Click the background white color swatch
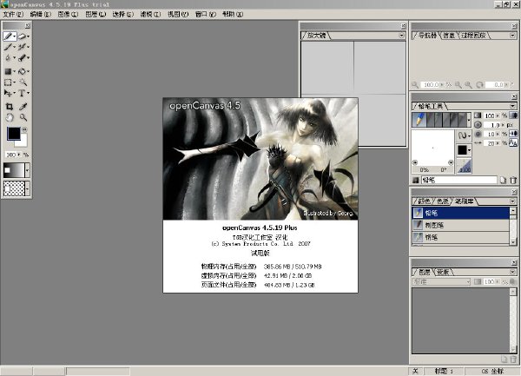Screen dimensions: 521x376 pos(23,142)
